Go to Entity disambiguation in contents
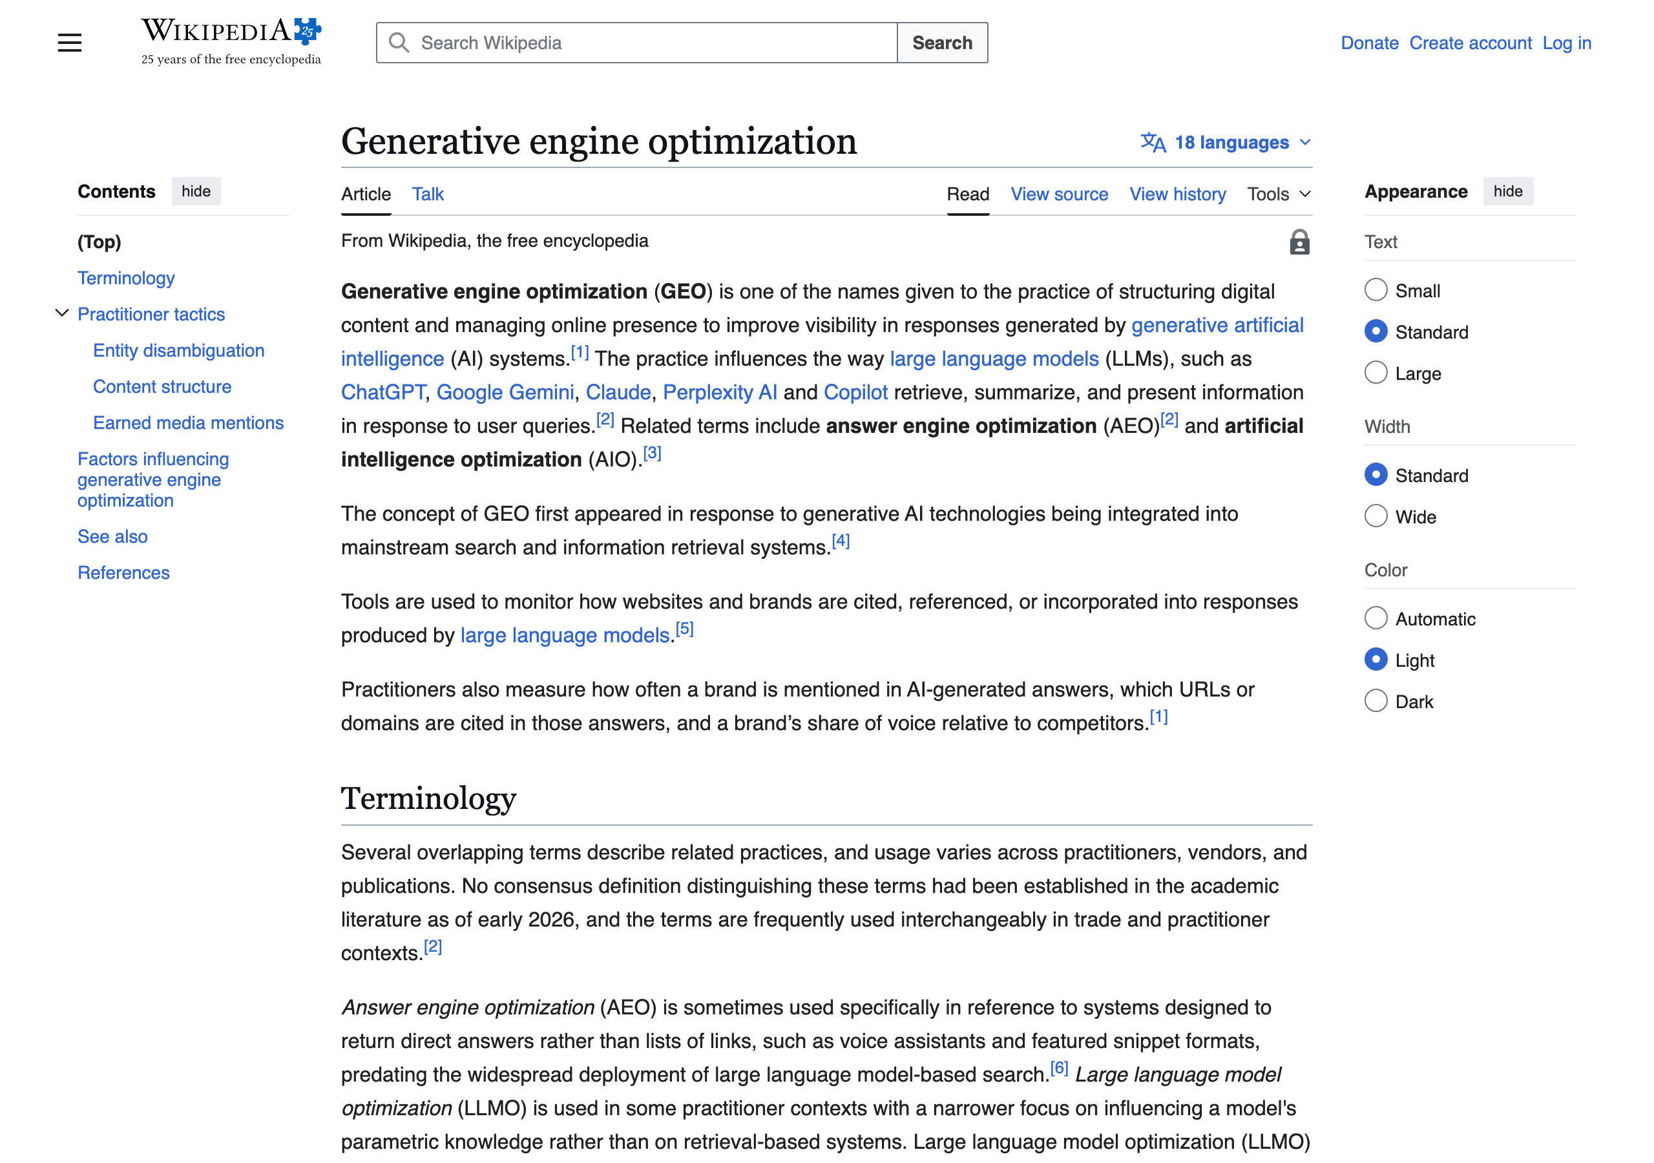Screen dimensions: 1654x1163 tap(179, 350)
